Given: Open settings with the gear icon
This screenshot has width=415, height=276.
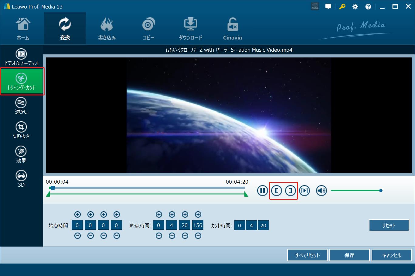Looking at the screenshot, I should pos(355,7).
